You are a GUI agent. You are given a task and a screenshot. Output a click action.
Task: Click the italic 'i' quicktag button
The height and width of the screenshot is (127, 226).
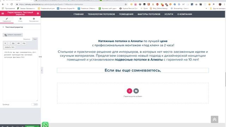point(9,43)
